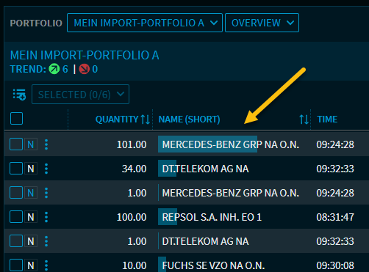Click N icon in Fuchs SE row
The height and width of the screenshot is (272, 369).
pyautogui.click(x=31, y=265)
